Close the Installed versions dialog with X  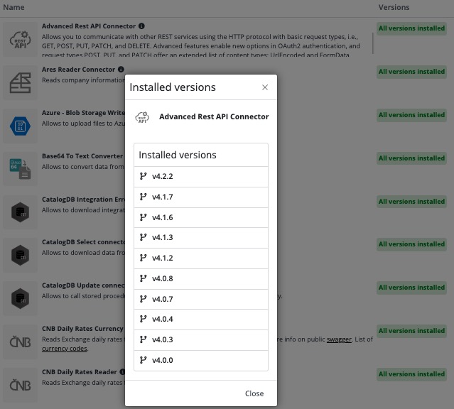coord(265,87)
